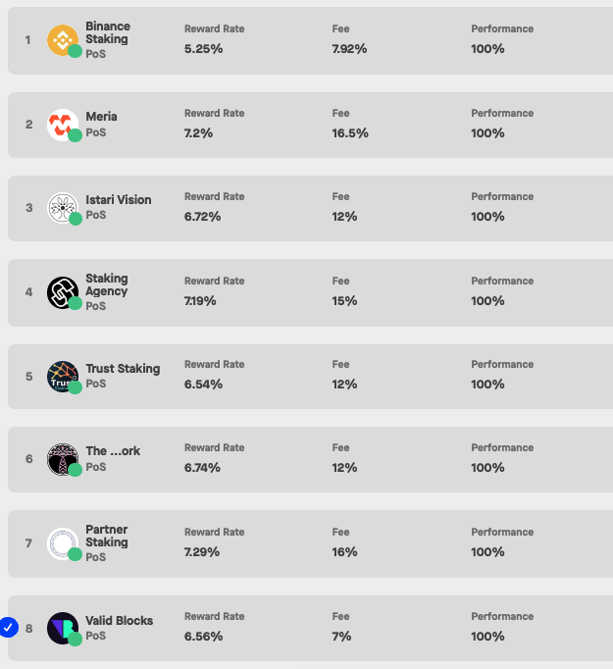Click Meria fee value 16.5%
Image resolution: width=613 pixels, height=669 pixels.
click(x=350, y=133)
